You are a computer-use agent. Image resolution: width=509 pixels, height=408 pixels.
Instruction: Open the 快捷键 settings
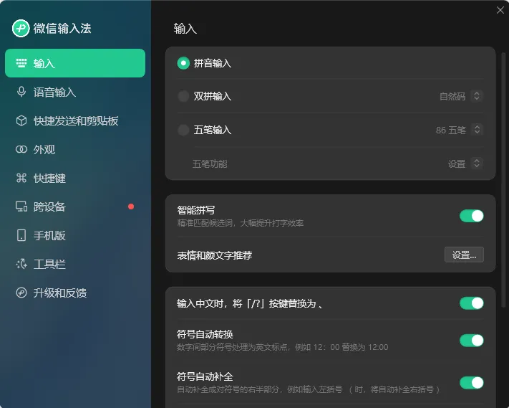click(75, 178)
